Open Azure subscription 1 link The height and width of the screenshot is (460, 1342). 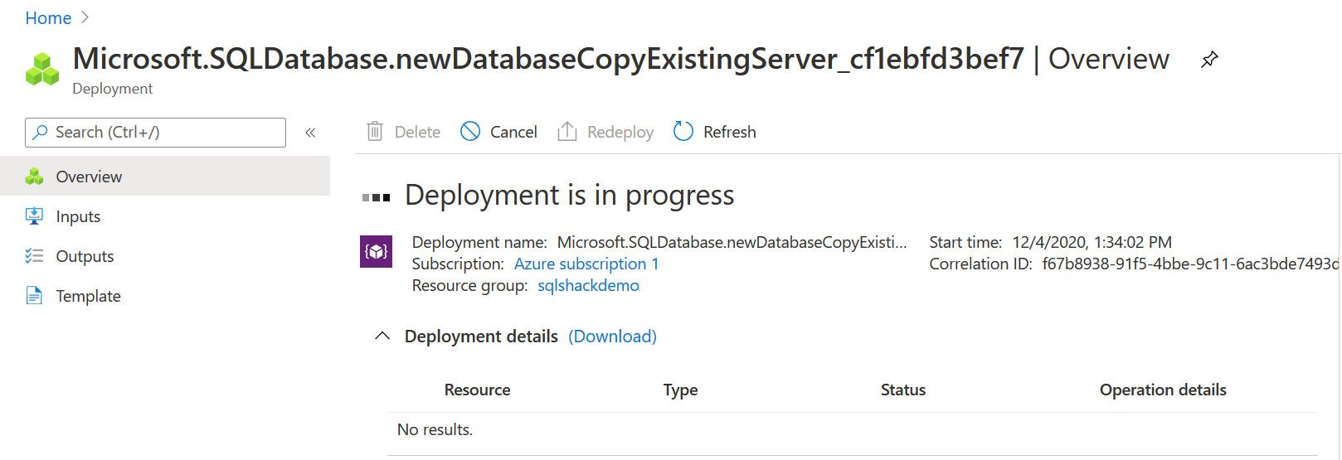tap(586, 264)
